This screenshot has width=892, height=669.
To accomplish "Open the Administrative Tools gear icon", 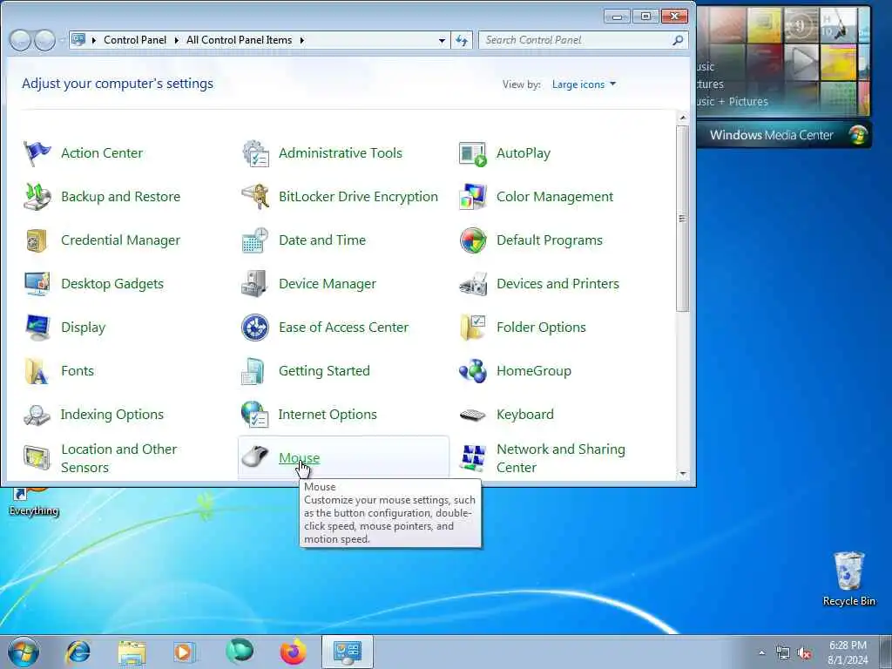I will click(255, 153).
